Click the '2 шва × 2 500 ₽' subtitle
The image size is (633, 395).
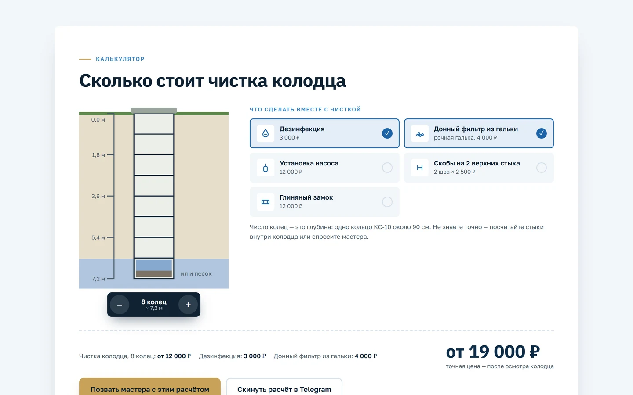(x=455, y=172)
